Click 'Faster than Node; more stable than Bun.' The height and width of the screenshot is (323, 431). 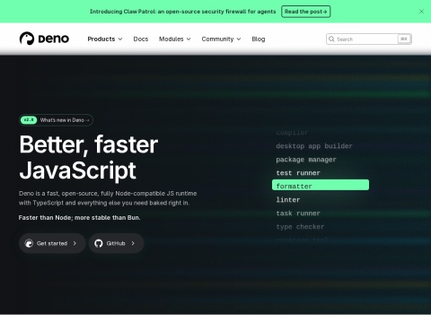tap(79, 218)
